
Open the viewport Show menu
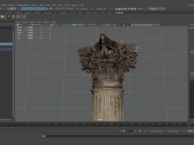point(39,22)
